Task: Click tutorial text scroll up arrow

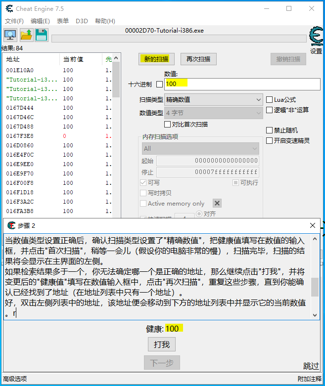Action: point(315,239)
